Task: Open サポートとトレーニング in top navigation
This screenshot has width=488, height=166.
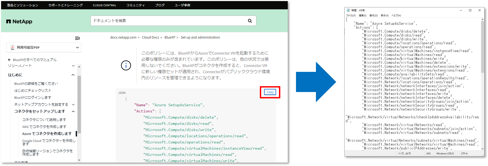Action: pos(65,5)
